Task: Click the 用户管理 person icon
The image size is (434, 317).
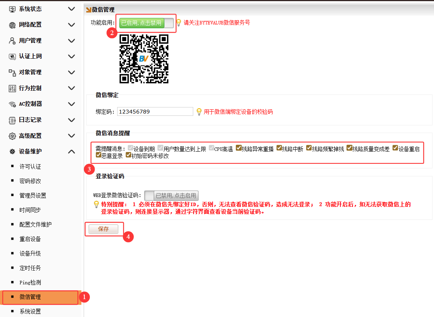Action: 12,41
